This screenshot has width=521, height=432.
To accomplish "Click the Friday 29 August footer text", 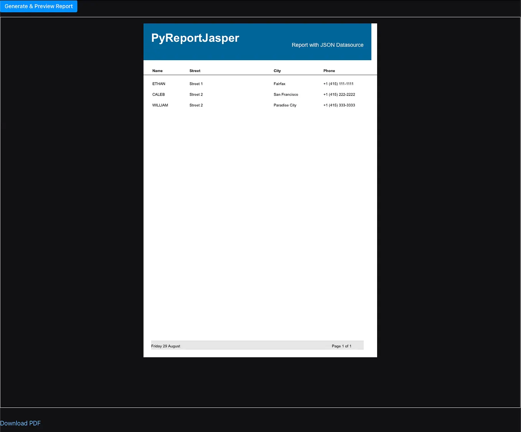I will click(x=165, y=346).
